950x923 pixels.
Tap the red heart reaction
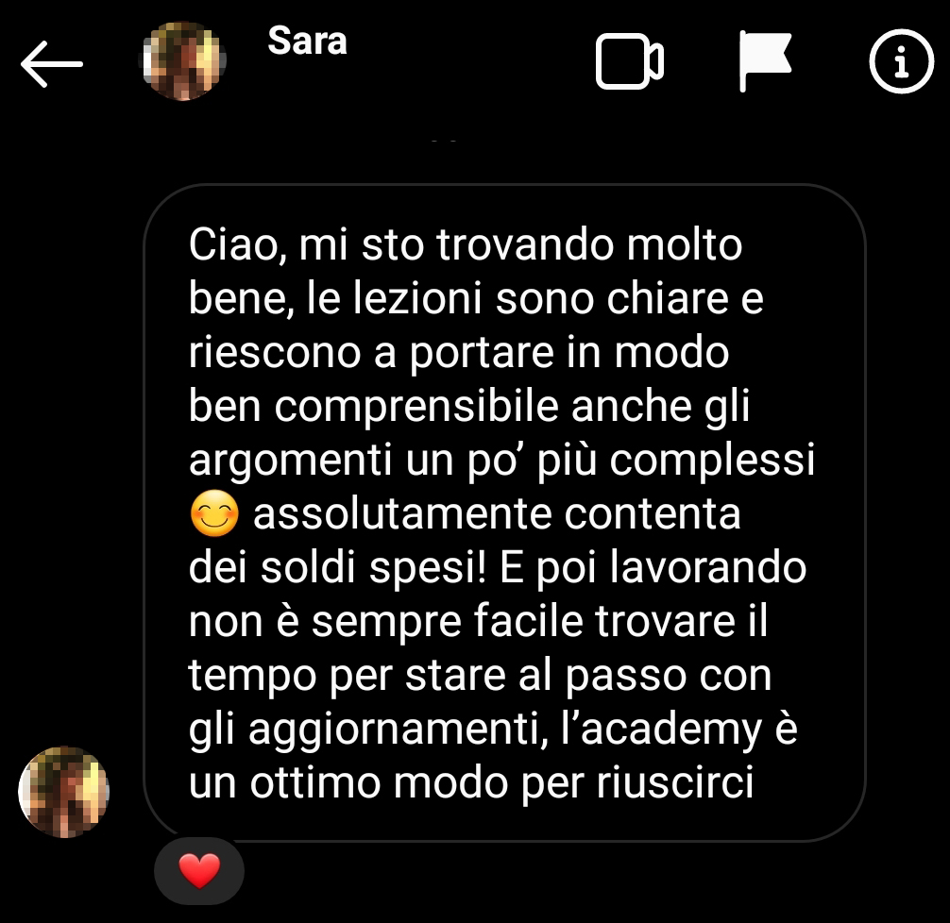199,871
